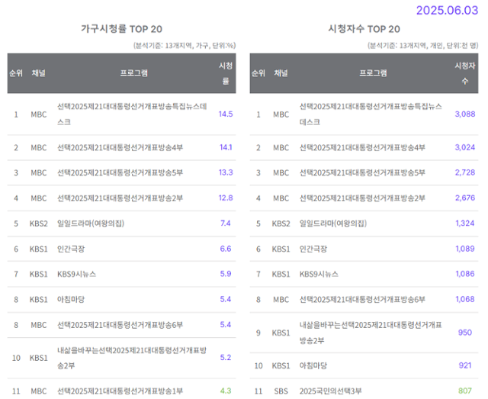Click the viewer count 1,089
The image size is (488, 399).
click(465, 249)
